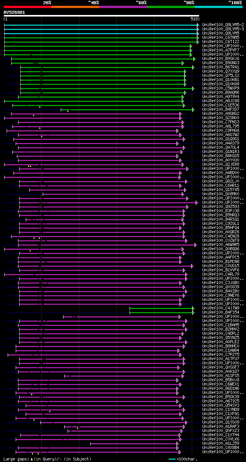Screen dimensions: 246x462
Task: Click the hit label UniRef100_C6AR11
Action: click(x=221, y=185)
